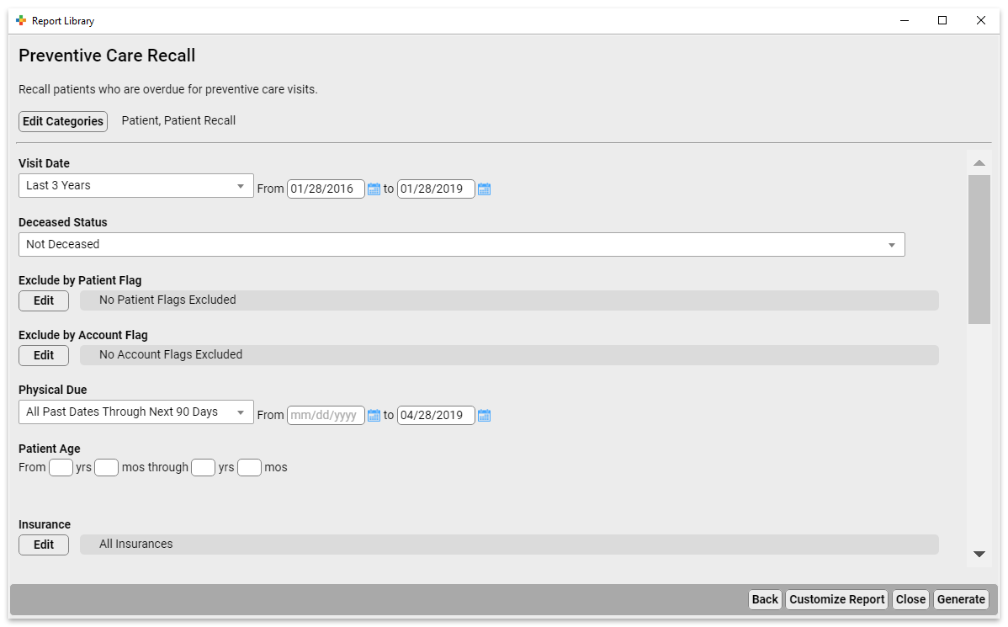This screenshot has height=627, width=1008.
Task: Open Customize Report
Action: [837, 599]
